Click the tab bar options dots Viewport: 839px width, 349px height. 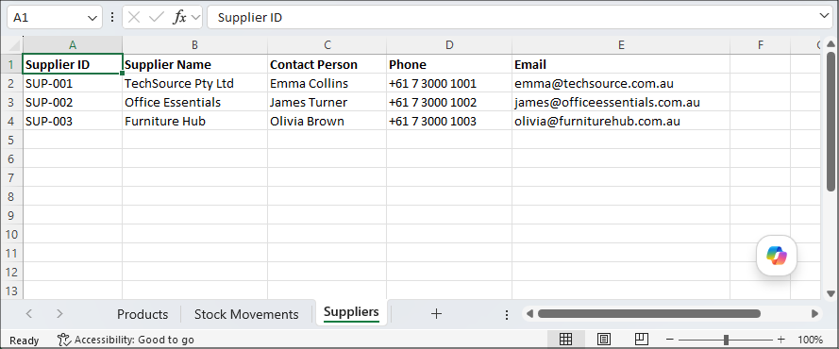click(x=507, y=315)
